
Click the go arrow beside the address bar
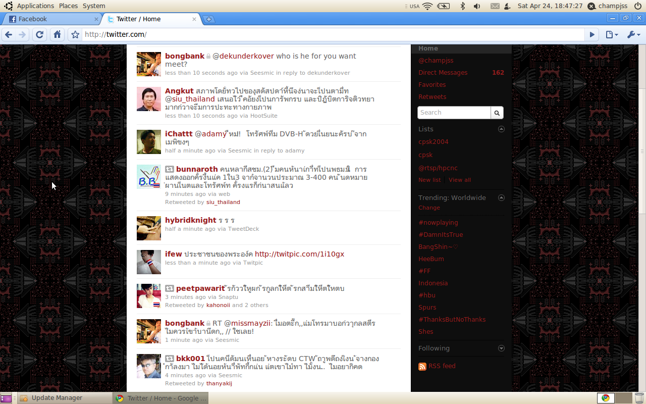click(593, 34)
